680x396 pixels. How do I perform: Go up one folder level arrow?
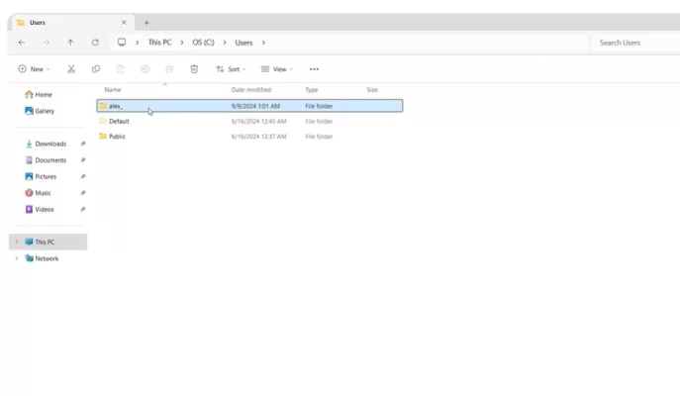[70, 43]
